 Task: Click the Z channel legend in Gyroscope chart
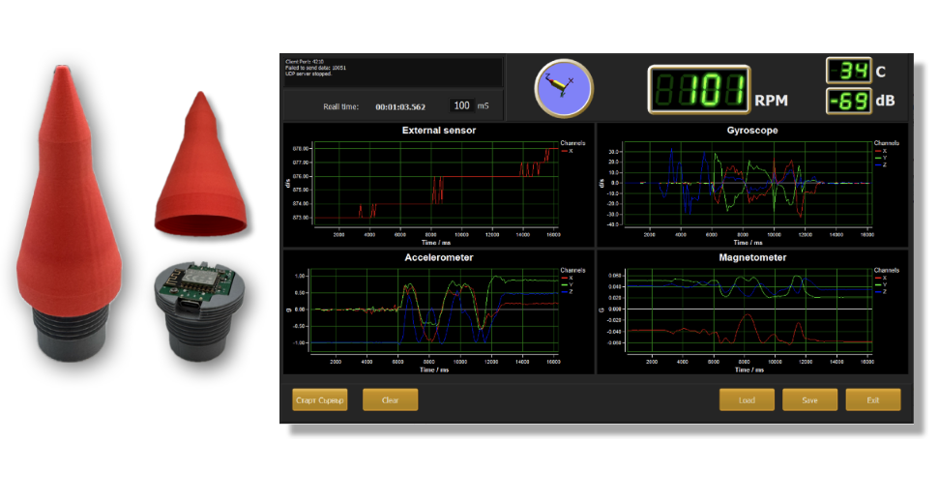[881, 164]
